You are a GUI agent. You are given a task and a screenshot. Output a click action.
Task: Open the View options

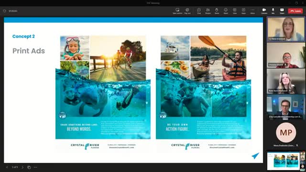pyautogui.click(x=235, y=11)
